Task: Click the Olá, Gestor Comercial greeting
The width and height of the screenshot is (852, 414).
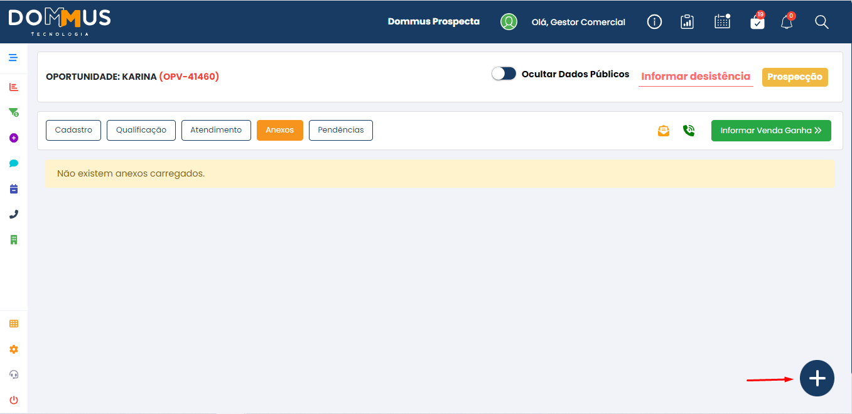Action: tap(578, 22)
